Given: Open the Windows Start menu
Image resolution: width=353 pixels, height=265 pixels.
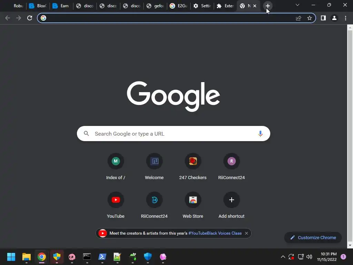Looking at the screenshot, I should [11, 257].
